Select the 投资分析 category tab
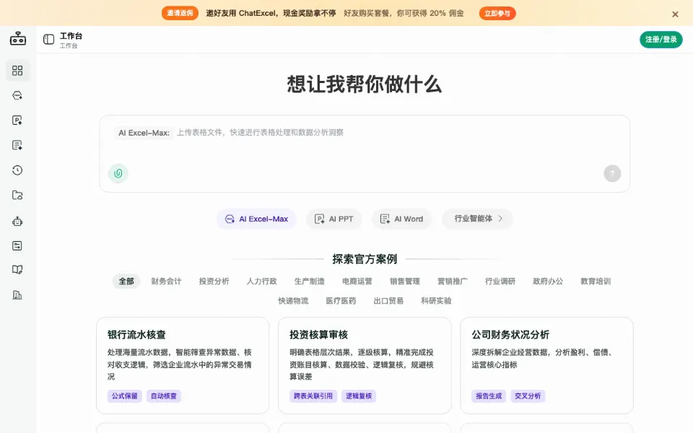Viewport: 693px width, 433px height. (x=214, y=281)
